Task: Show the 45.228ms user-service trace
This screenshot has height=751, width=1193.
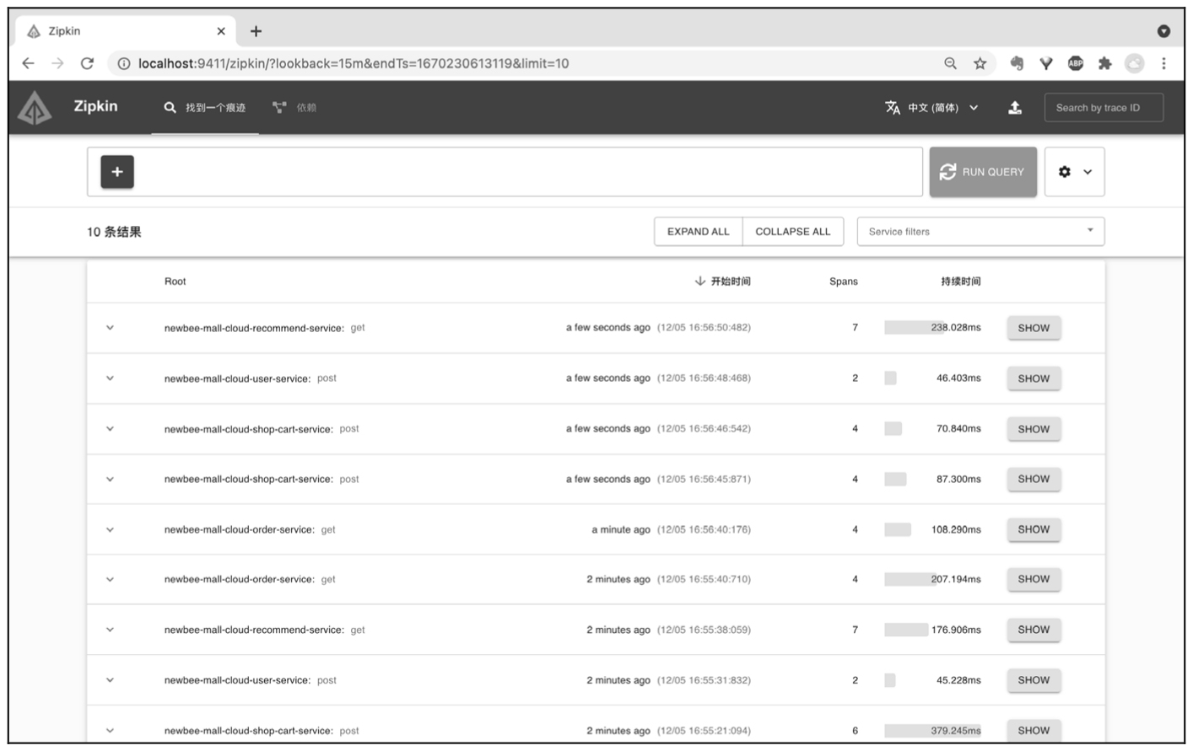Action: click(x=1034, y=680)
